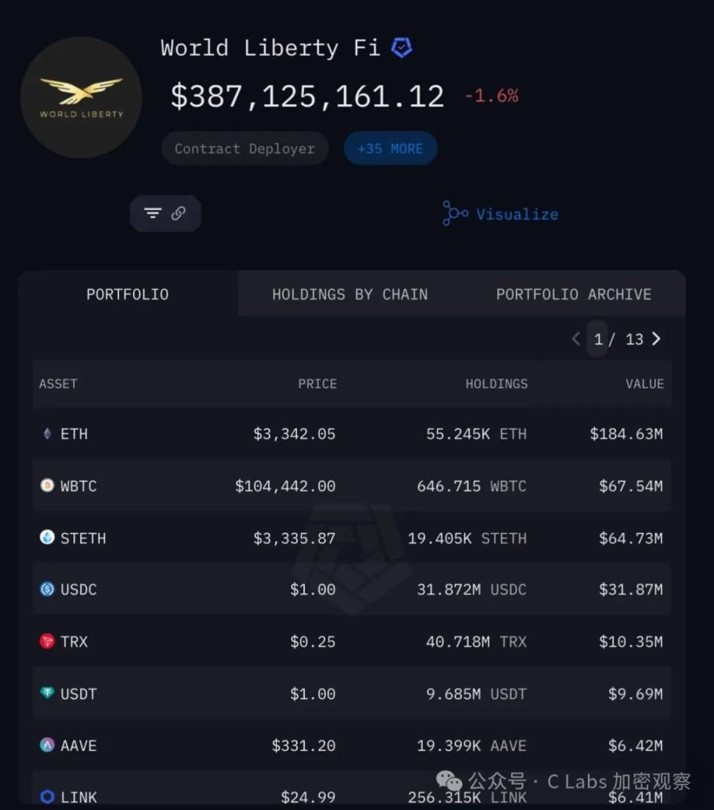Click the WBTC token icon

[x=47, y=485]
